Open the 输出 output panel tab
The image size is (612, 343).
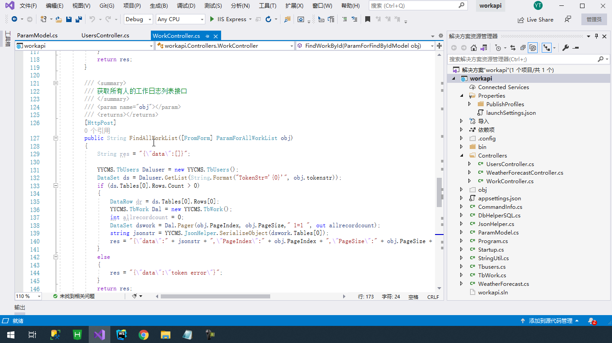tap(20, 307)
